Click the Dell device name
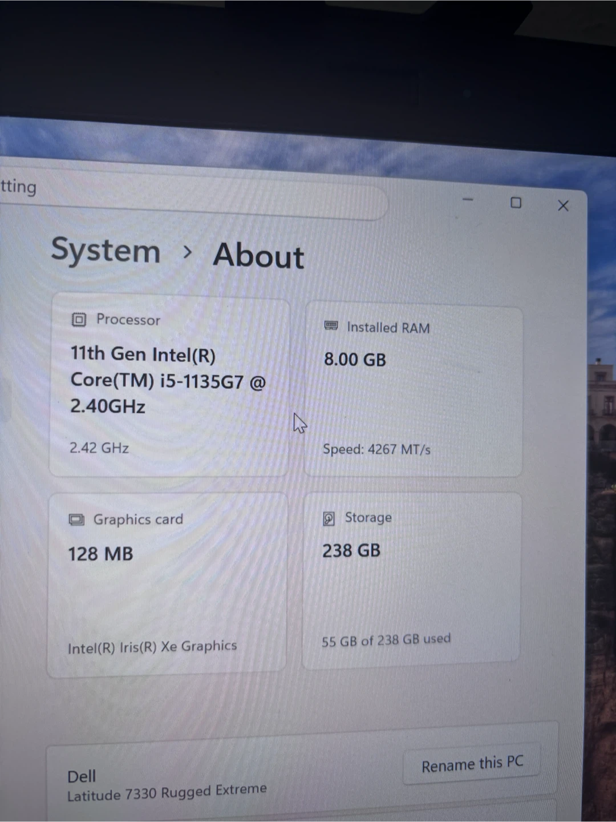This screenshot has width=616, height=822. [82, 776]
